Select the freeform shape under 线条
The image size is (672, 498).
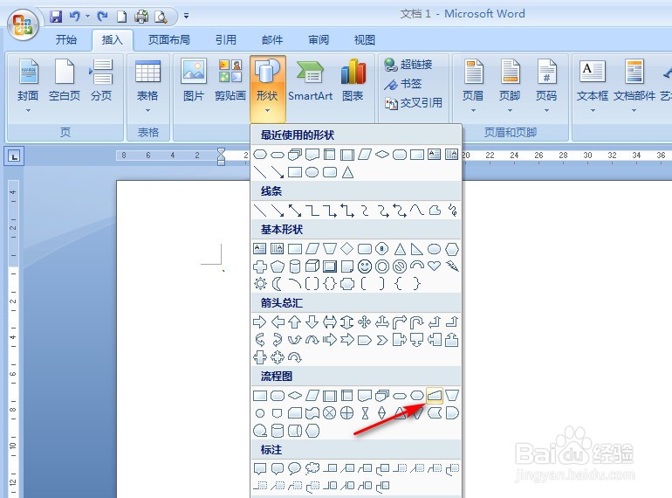tap(435, 211)
